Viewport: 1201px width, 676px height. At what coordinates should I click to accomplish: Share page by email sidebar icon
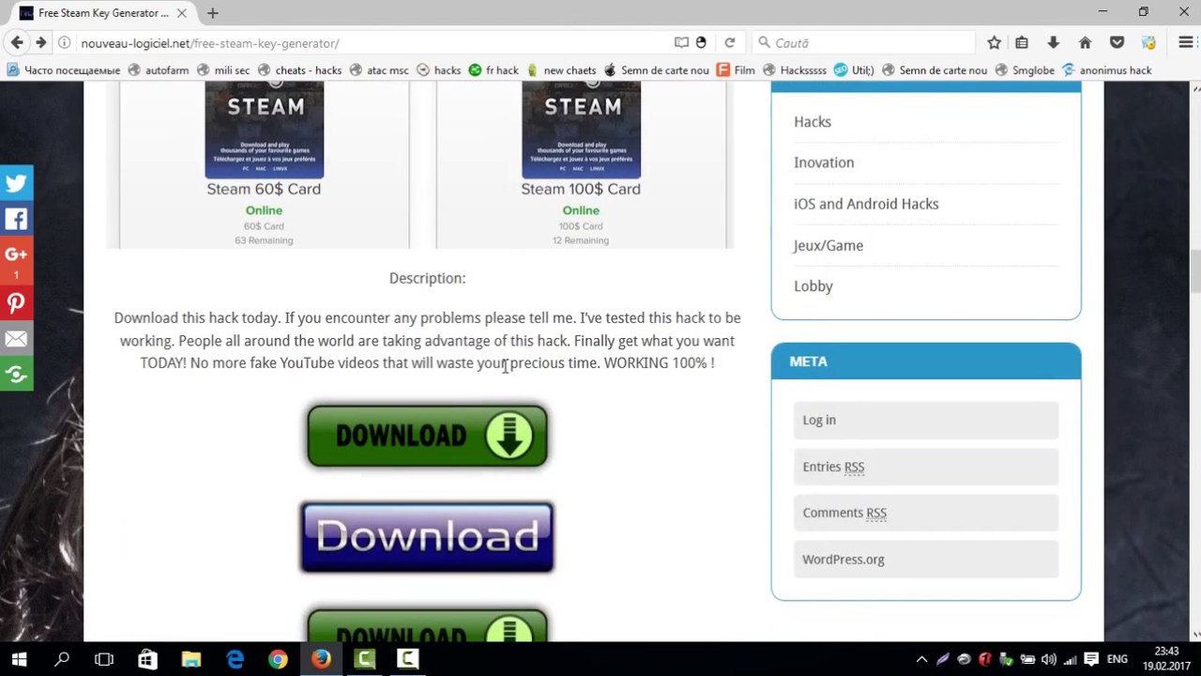(x=16, y=339)
